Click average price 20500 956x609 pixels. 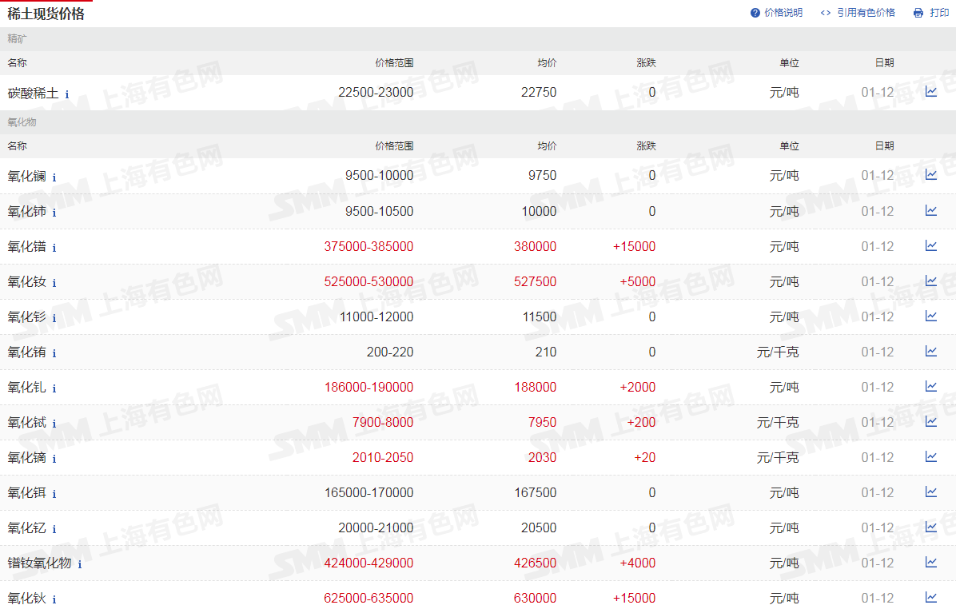(x=539, y=527)
